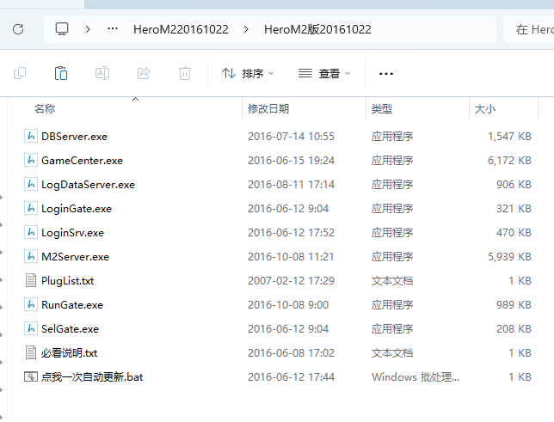Click the size 6,172 KB
The width and height of the screenshot is (554, 422).
pos(509,161)
